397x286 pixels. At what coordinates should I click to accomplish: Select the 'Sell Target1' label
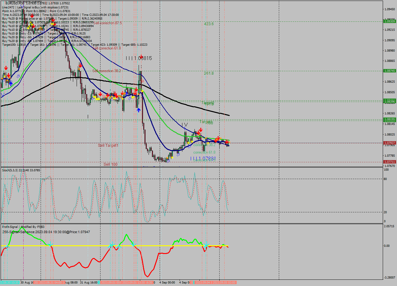pos(108,145)
